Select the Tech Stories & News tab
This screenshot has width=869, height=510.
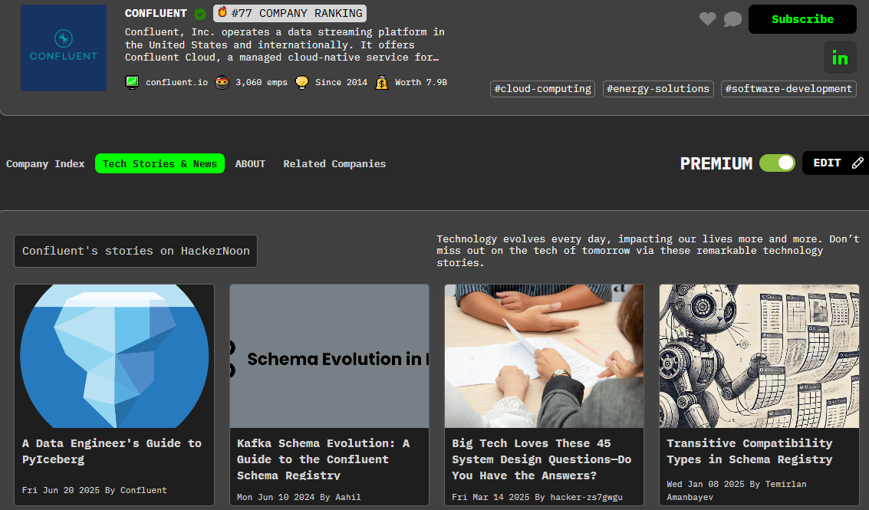160,163
